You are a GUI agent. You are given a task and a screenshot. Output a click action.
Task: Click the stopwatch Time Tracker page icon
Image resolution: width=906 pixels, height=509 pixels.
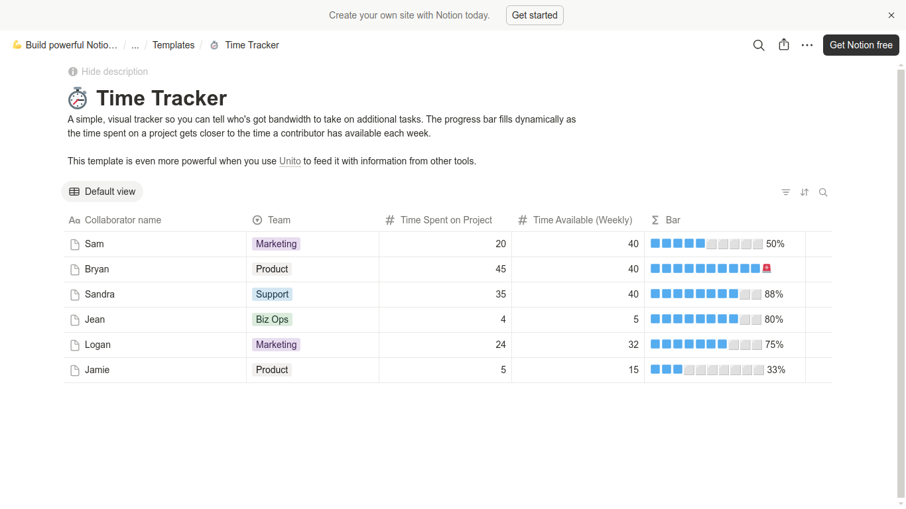(x=78, y=98)
